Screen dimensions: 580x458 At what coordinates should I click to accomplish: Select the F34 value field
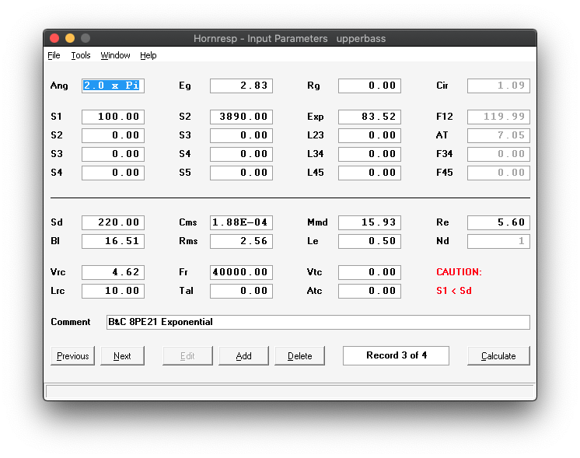point(498,154)
